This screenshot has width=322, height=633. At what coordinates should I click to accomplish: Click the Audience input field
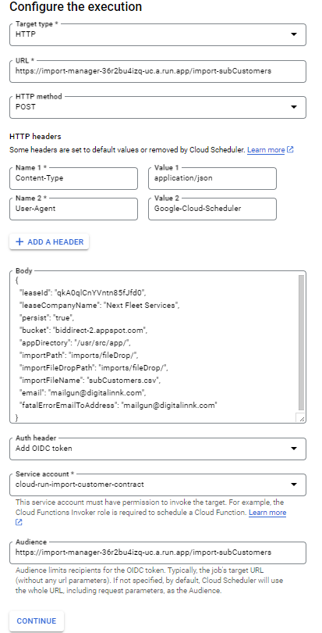[157, 553]
